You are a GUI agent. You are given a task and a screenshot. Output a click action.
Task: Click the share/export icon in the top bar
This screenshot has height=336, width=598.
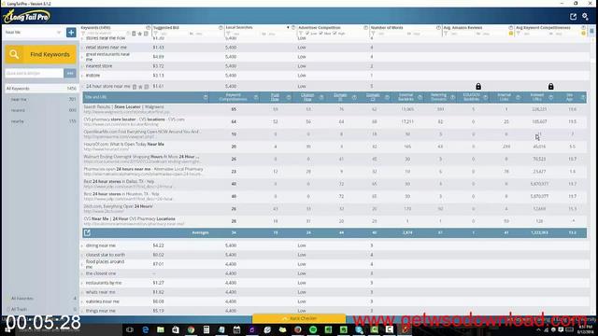pos(573,17)
